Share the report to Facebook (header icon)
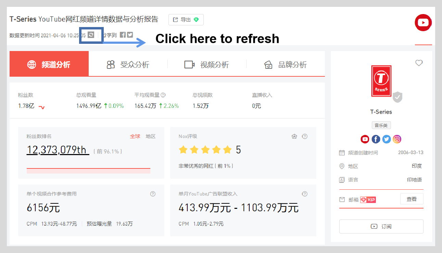Image resolution: width=442 pixels, height=253 pixels. (x=123, y=35)
